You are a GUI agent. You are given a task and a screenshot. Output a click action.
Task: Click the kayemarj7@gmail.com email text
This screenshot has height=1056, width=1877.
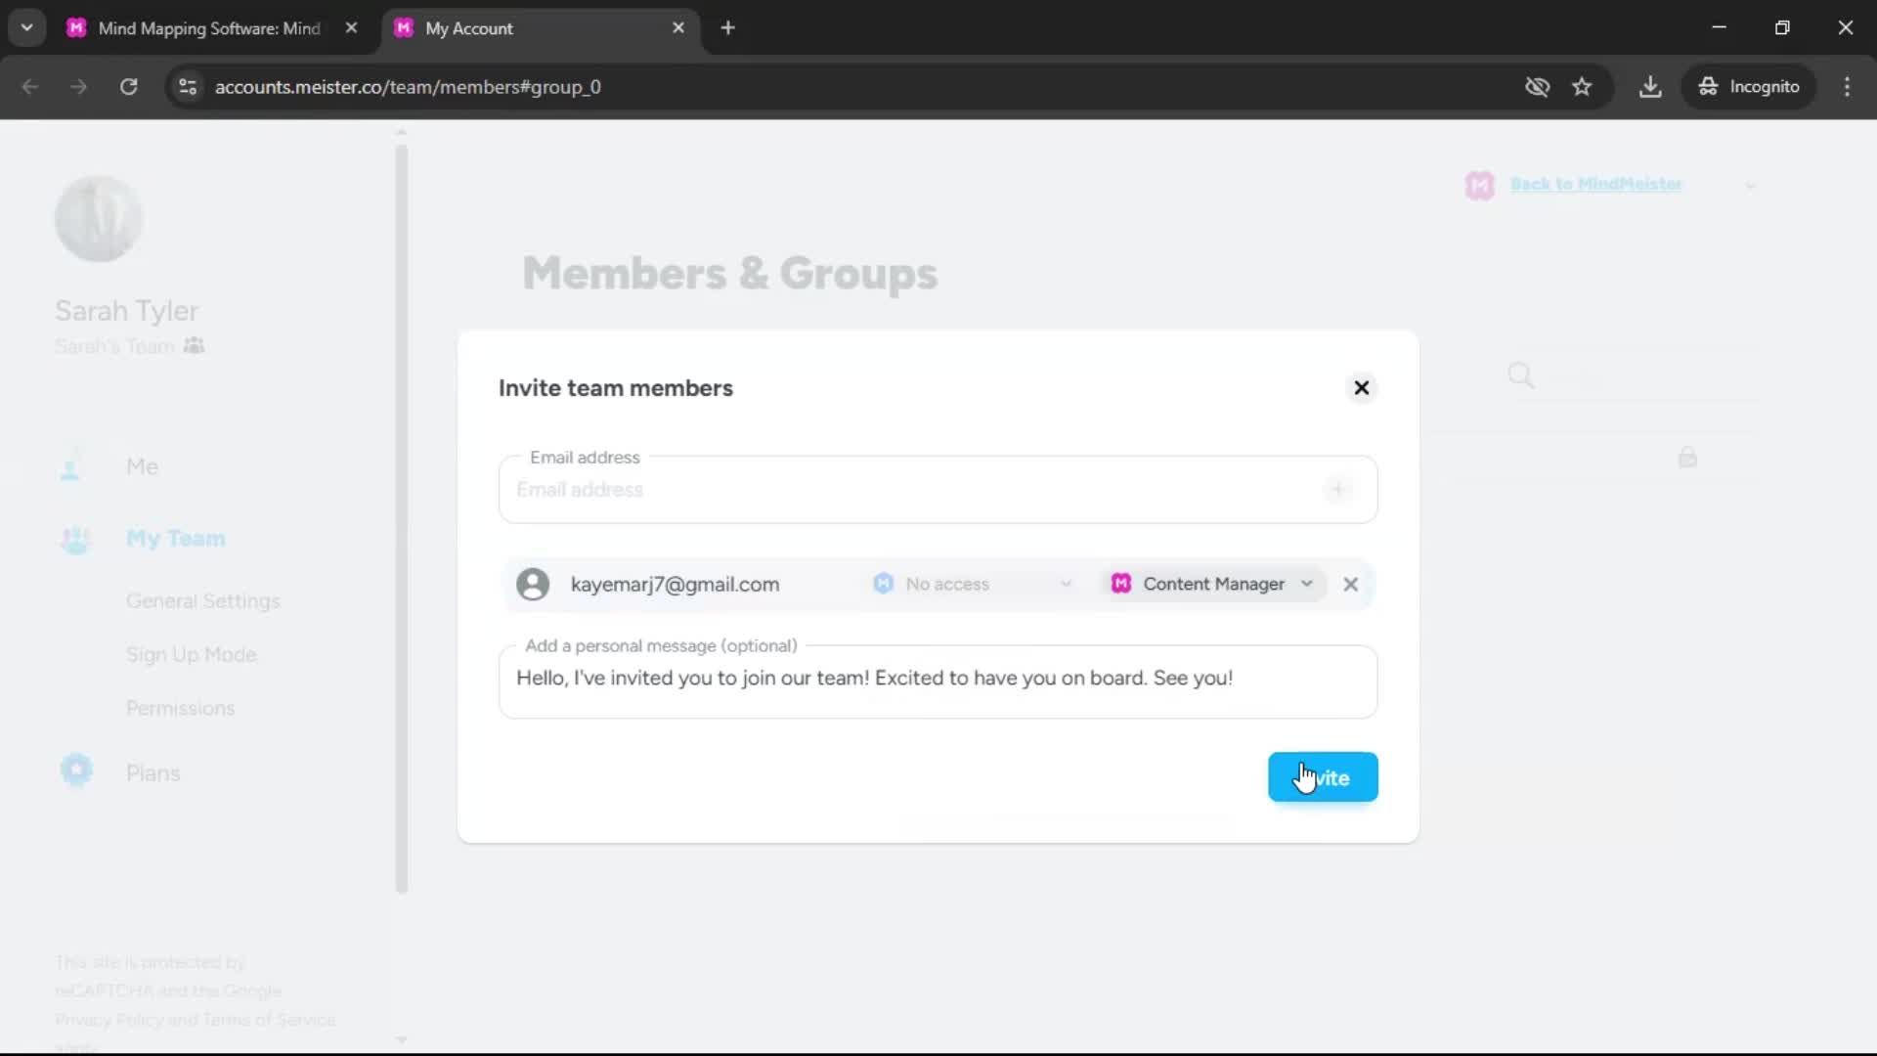pyautogui.click(x=675, y=585)
